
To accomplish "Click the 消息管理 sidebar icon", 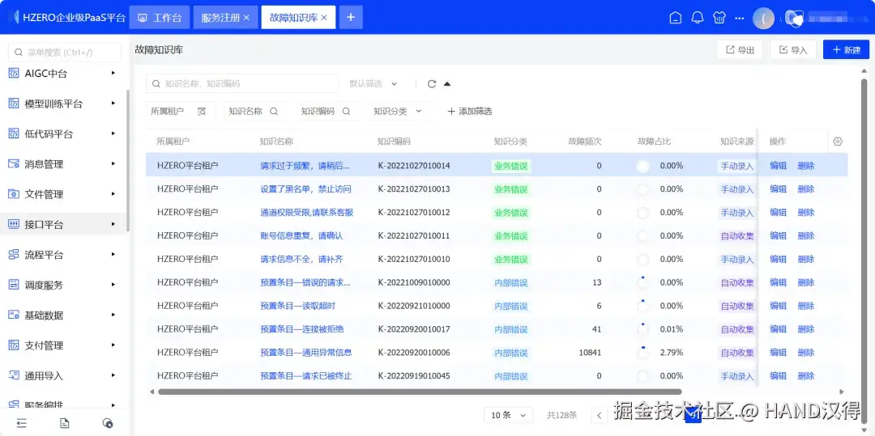I will pos(14,163).
